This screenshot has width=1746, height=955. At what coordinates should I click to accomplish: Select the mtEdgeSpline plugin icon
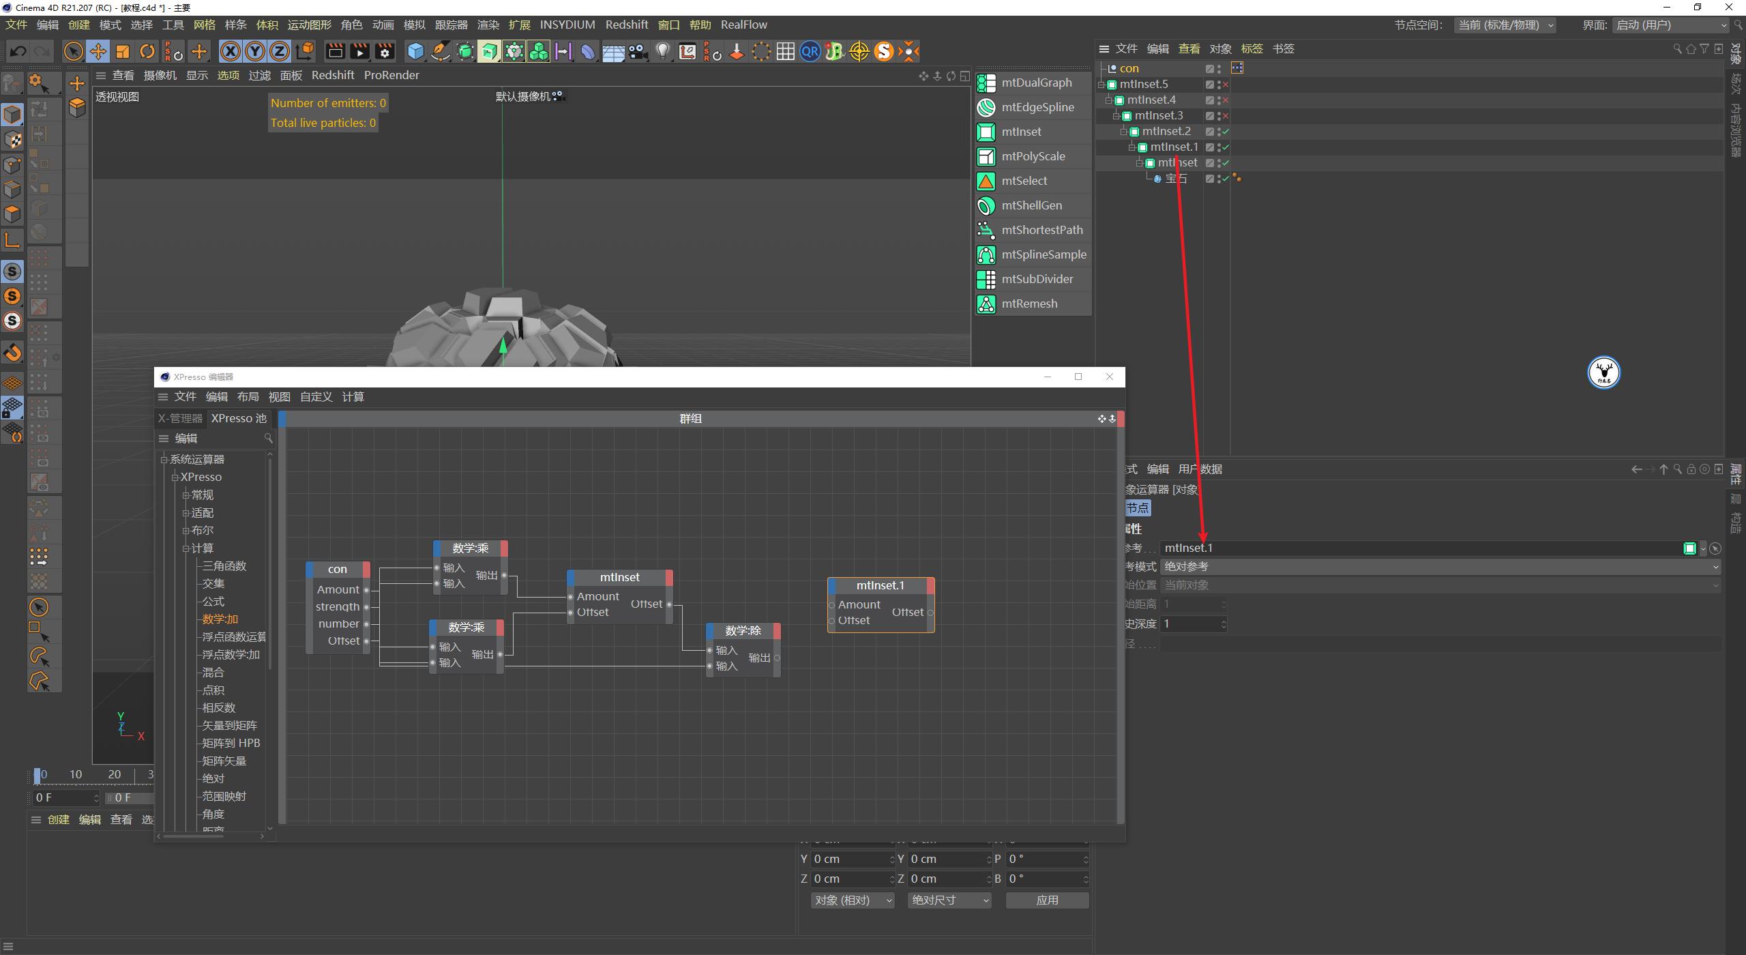(x=987, y=107)
